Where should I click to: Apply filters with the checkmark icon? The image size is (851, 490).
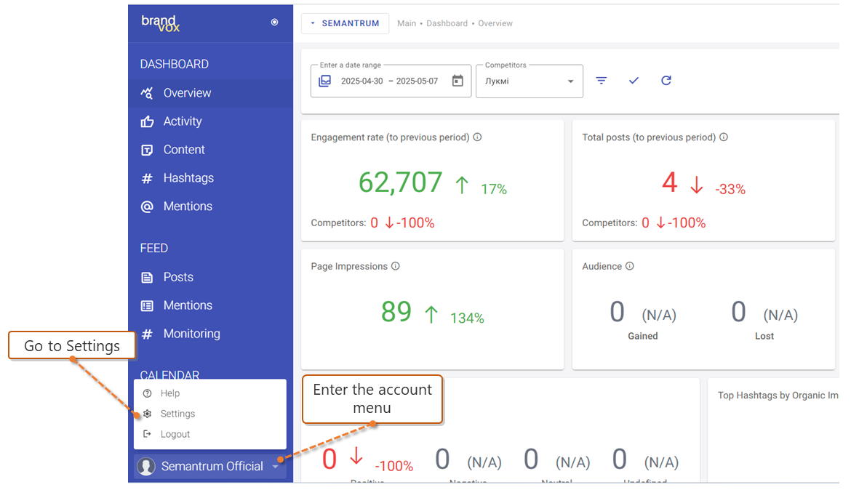[x=634, y=80]
